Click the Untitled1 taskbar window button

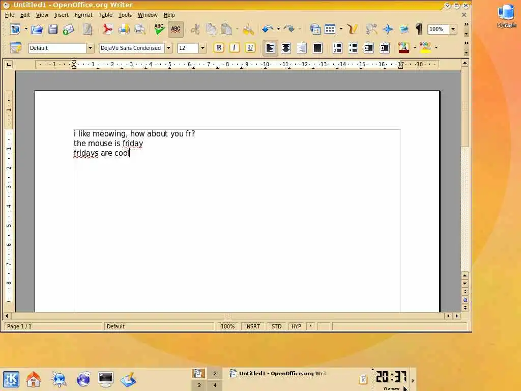coord(277,374)
